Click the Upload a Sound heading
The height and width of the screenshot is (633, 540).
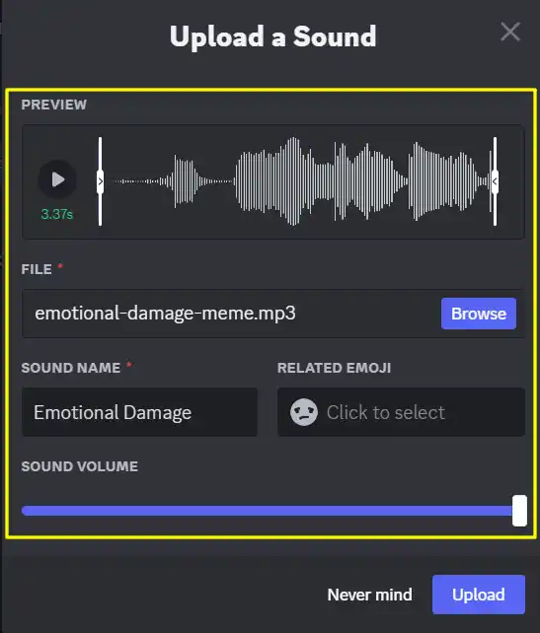click(273, 36)
